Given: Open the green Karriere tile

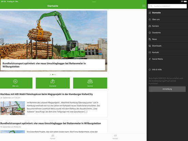Looking at the screenshot, I should (90, 83).
